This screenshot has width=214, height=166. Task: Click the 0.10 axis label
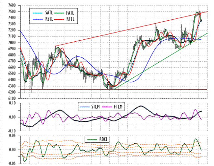tap(13, 103)
